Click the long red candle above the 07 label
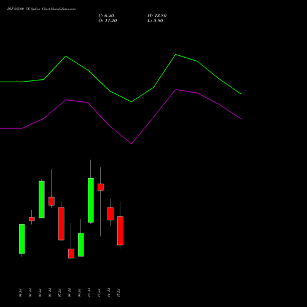 pos(61,223)
